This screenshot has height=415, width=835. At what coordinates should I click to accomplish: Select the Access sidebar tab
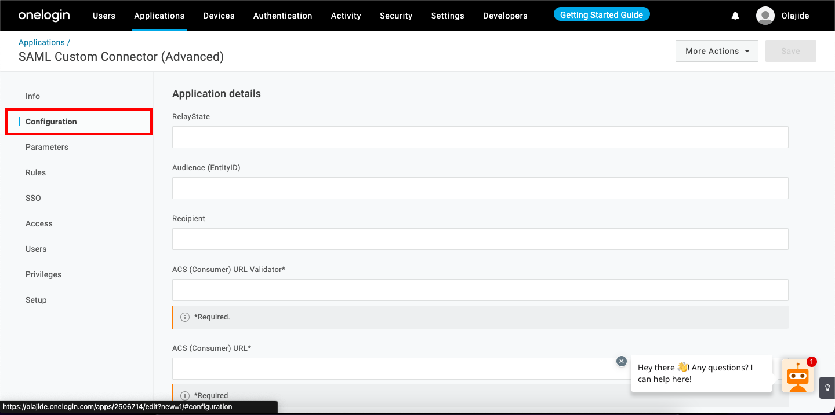click(39, 223)
